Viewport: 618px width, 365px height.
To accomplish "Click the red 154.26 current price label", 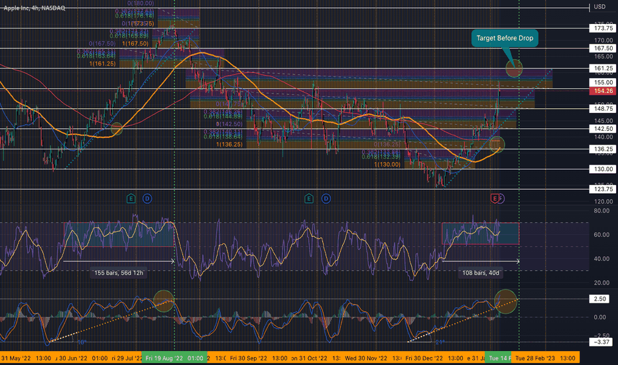I will pyautogui.click(x=603, y=91).
